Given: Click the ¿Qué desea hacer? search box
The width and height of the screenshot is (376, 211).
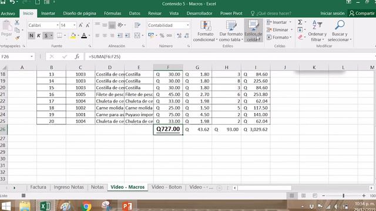Looking at the screenshot, I should pos(271,13).
